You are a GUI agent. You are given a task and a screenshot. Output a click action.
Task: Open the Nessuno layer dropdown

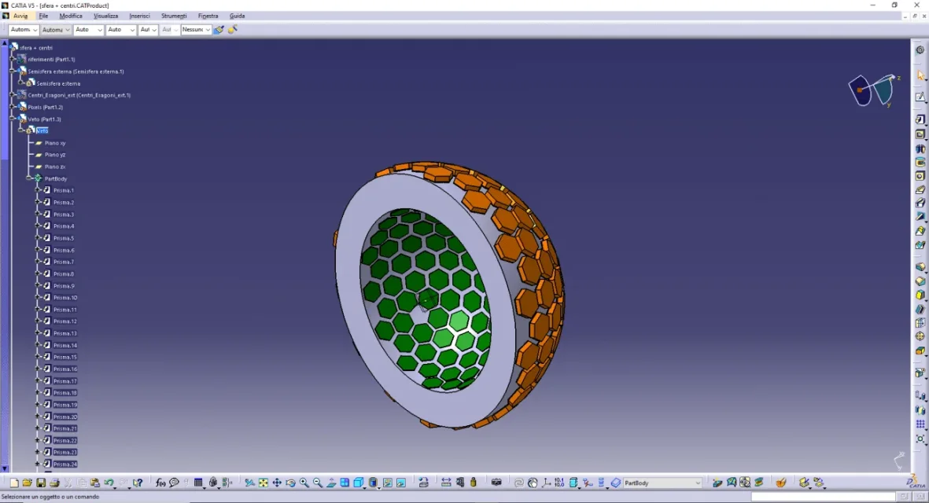(208, 30)
